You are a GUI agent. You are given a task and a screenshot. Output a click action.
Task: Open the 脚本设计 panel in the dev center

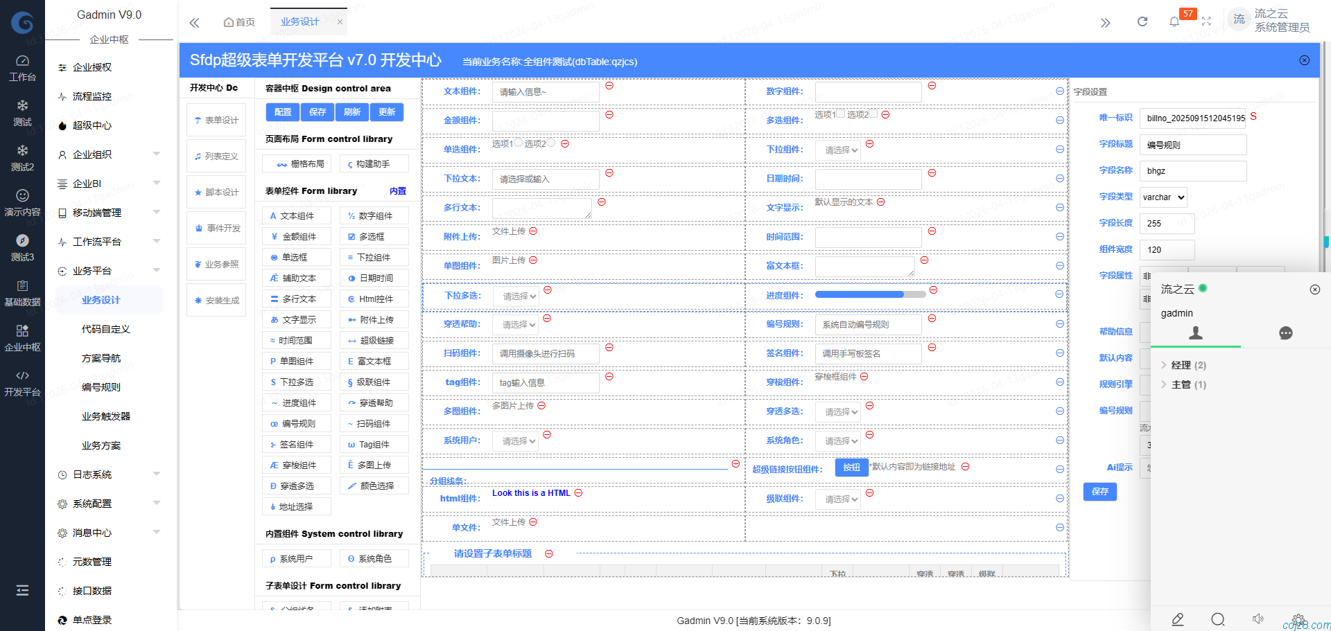click(216, 191)
